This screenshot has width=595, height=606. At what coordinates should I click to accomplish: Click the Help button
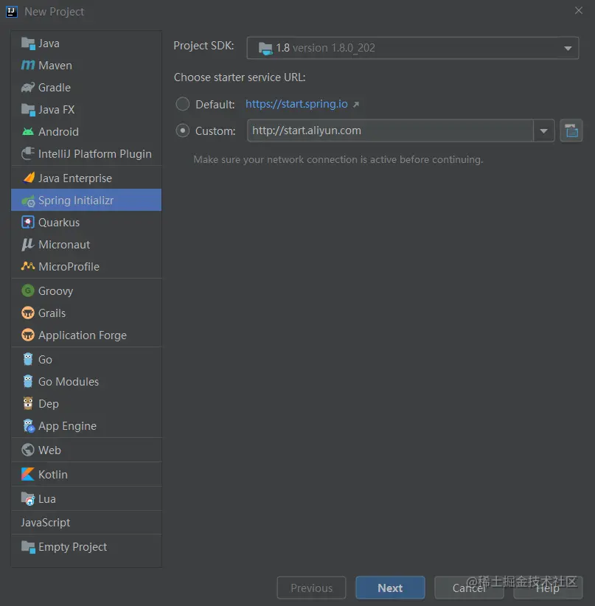548,588
